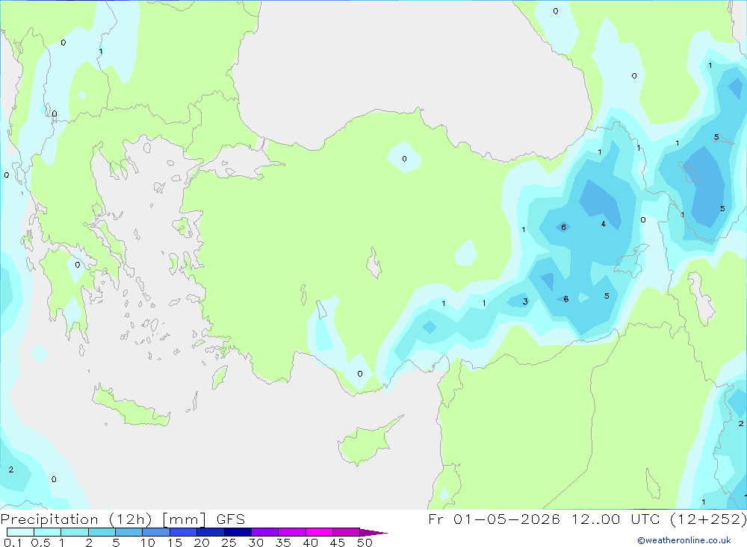Select the 5–10 mm legend color swatch
Screen dimensions: 747x547
point(128,532)
